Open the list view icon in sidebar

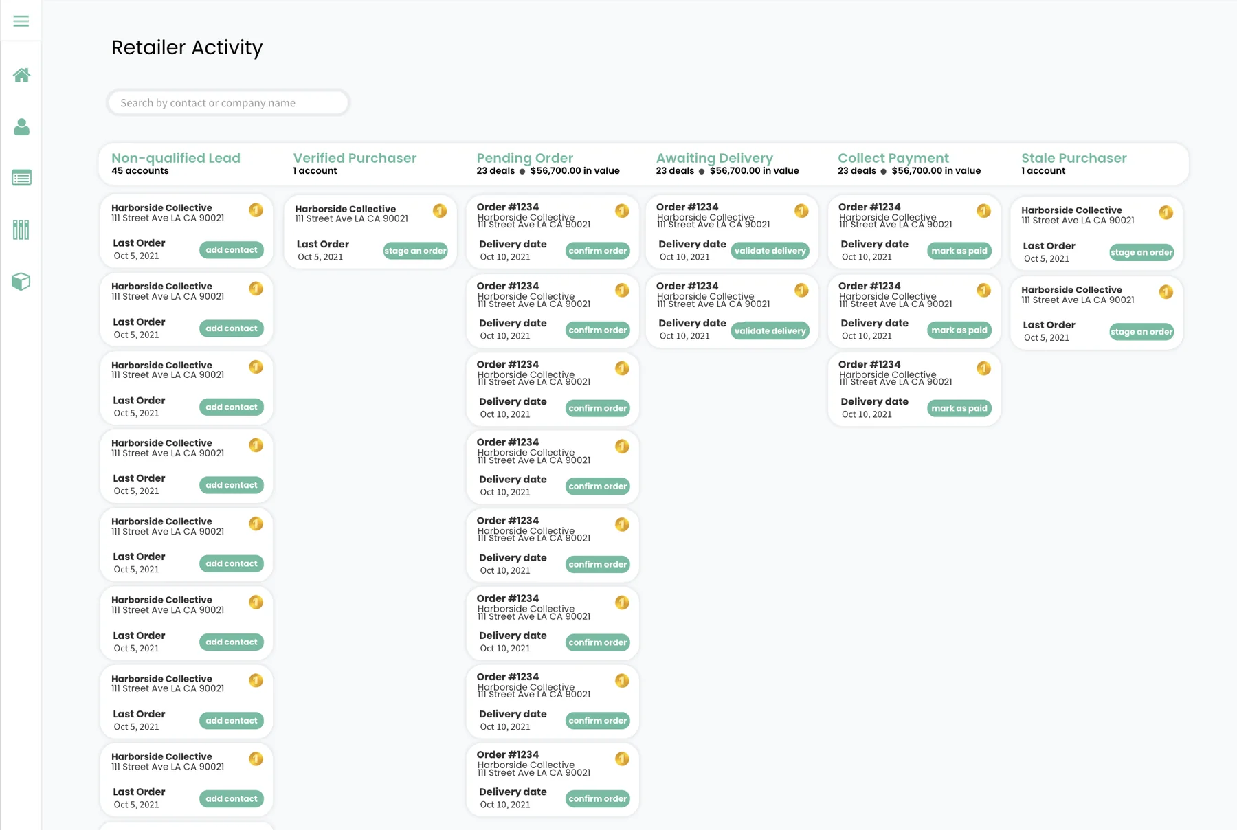(21, 178)
